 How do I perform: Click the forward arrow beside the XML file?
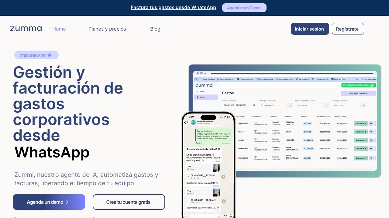(x=224, y=201)
